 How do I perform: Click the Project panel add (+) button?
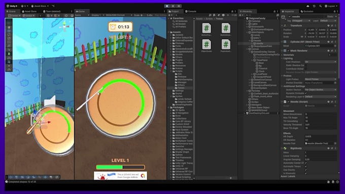point(169,15)
